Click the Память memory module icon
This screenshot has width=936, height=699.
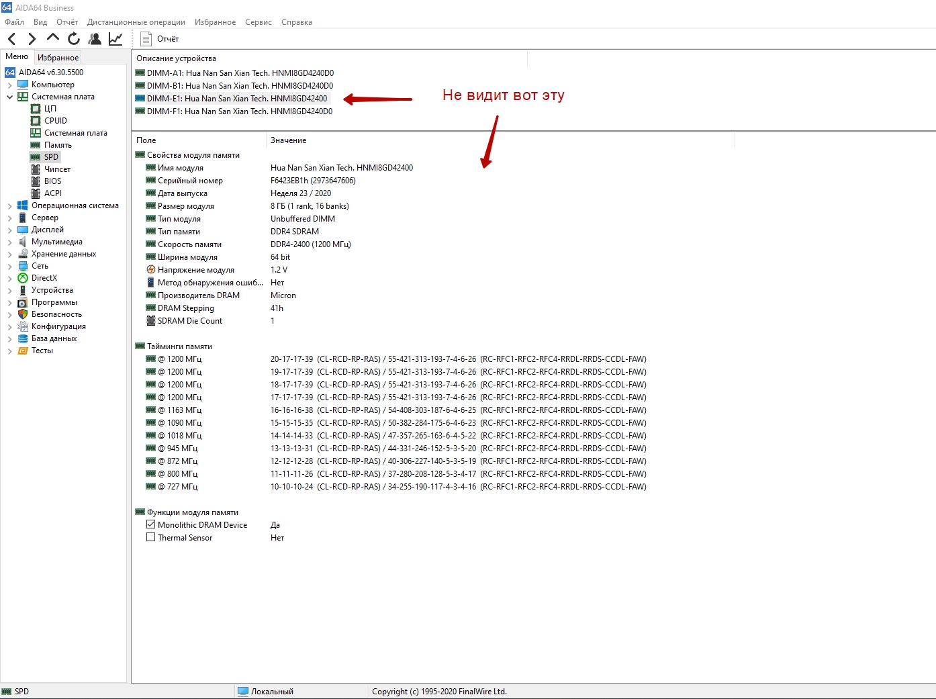coord(36,145)
